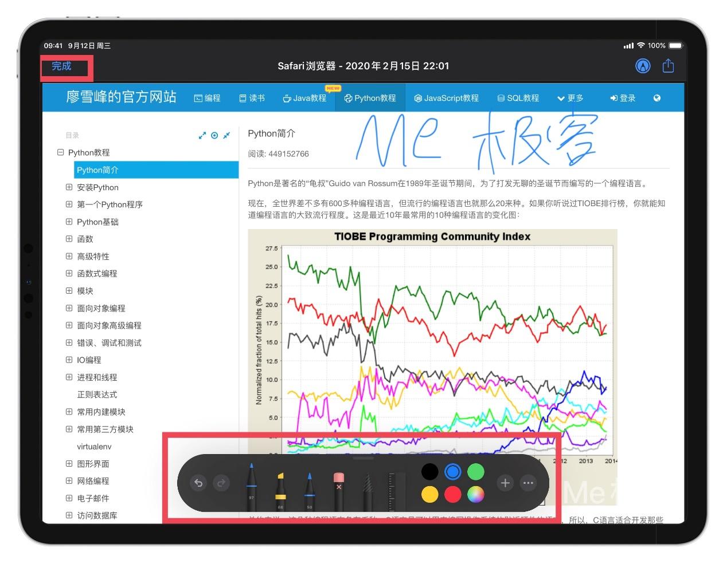Open the 面向对象高级编程 chapter link

(109, 325)
